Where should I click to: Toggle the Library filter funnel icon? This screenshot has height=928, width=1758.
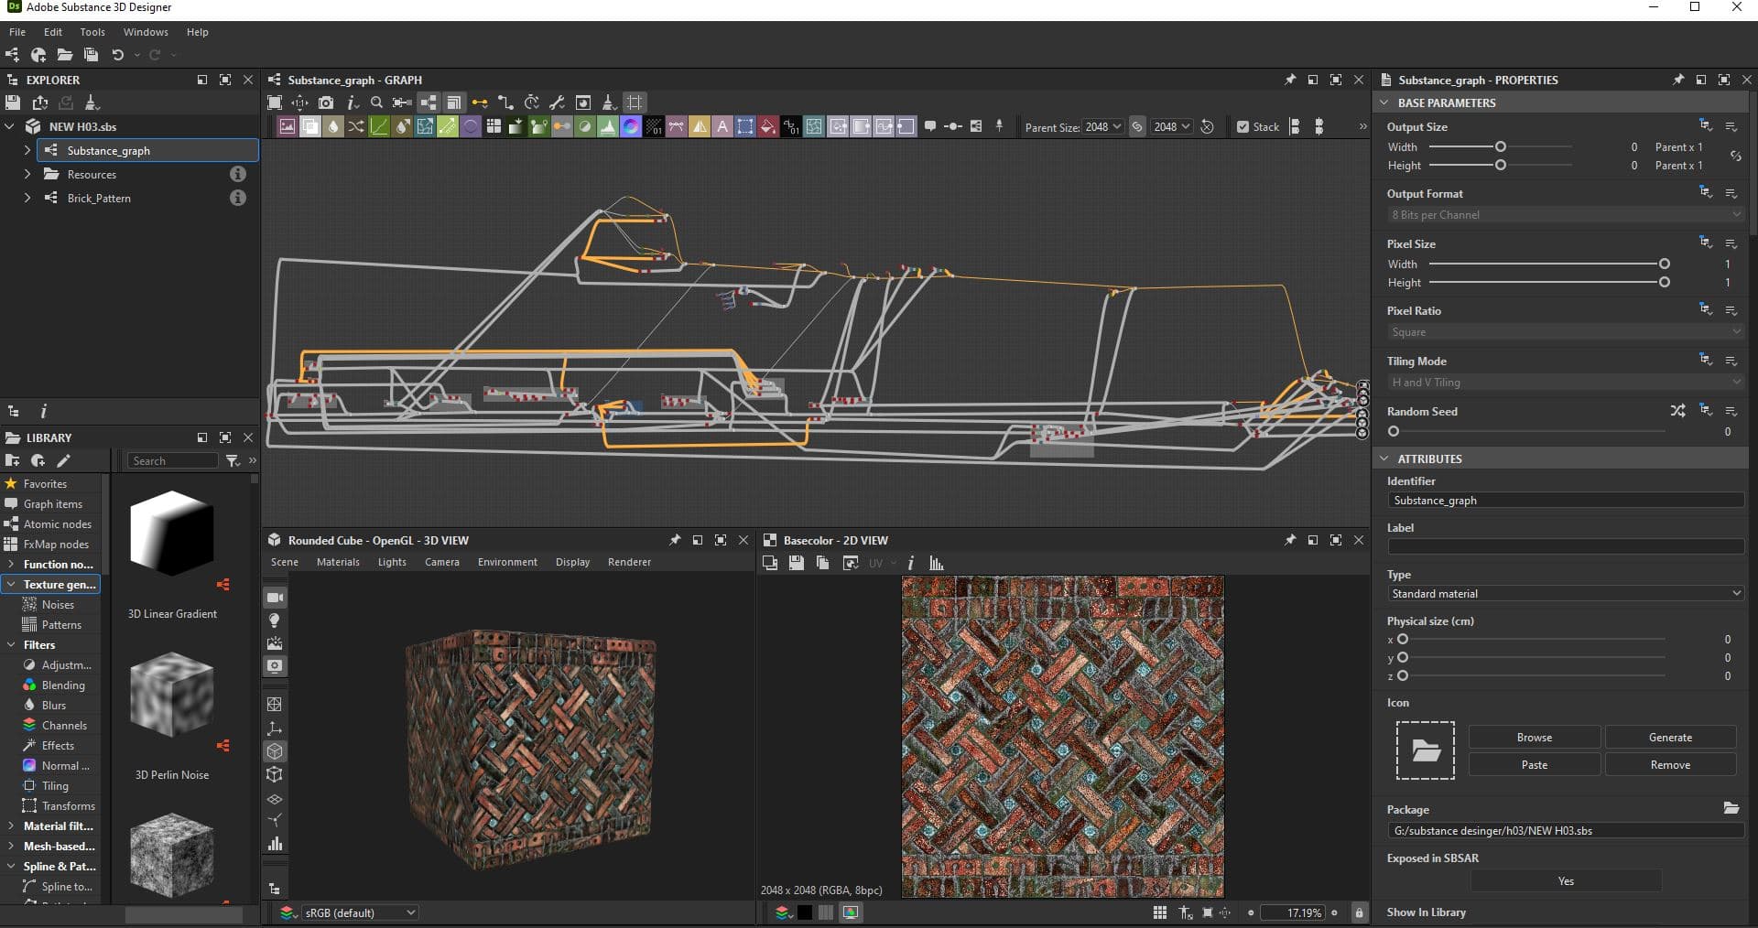(x=233, y=460)
